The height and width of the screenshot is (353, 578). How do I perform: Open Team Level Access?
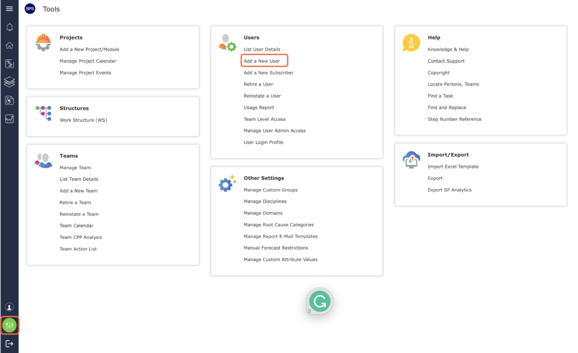pos(265,119)
